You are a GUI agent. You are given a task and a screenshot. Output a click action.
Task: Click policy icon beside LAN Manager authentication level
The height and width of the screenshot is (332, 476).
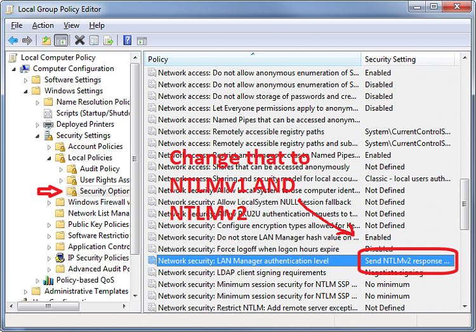[x=152, y=261]
